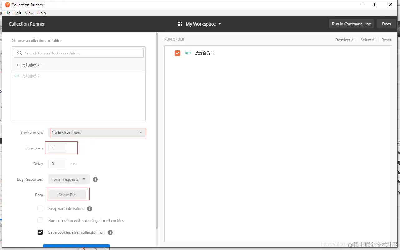
Task: Open the View menu
Action: click(29, 13)
